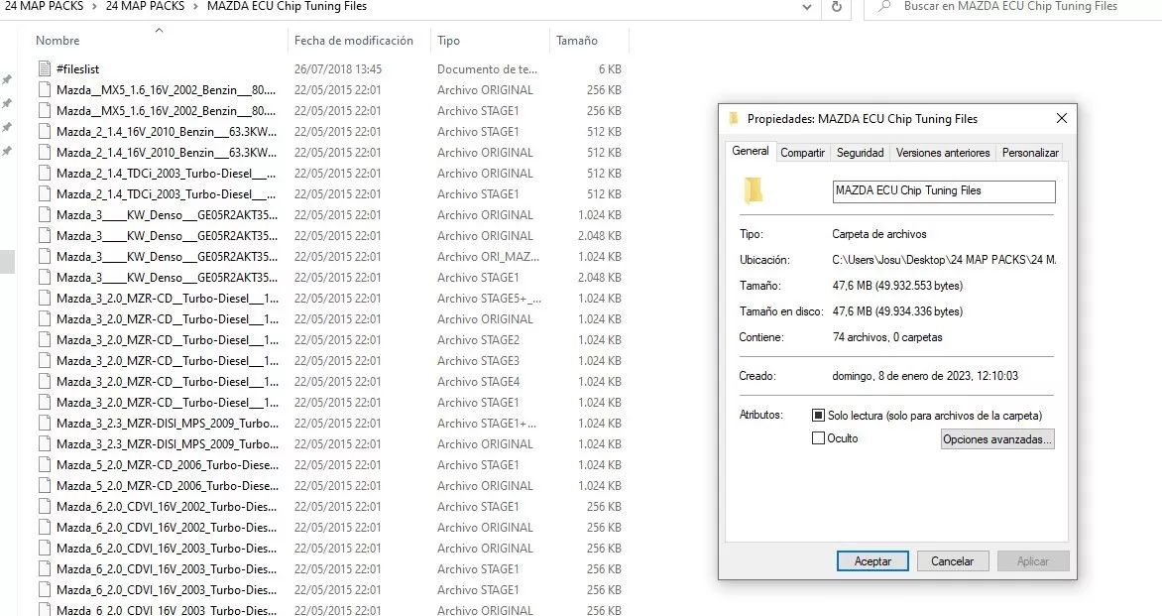Edit the folder name field MAZDA ECU Chip Tuning Files
This screenshot has height=616, width=1162.
click(944, 191)
